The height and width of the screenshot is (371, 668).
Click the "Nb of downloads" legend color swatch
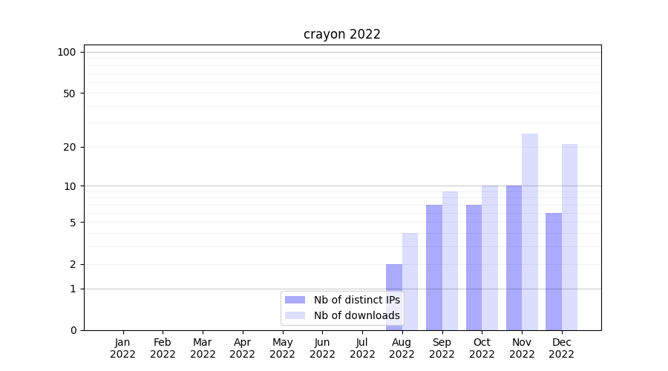click(295, 315)
